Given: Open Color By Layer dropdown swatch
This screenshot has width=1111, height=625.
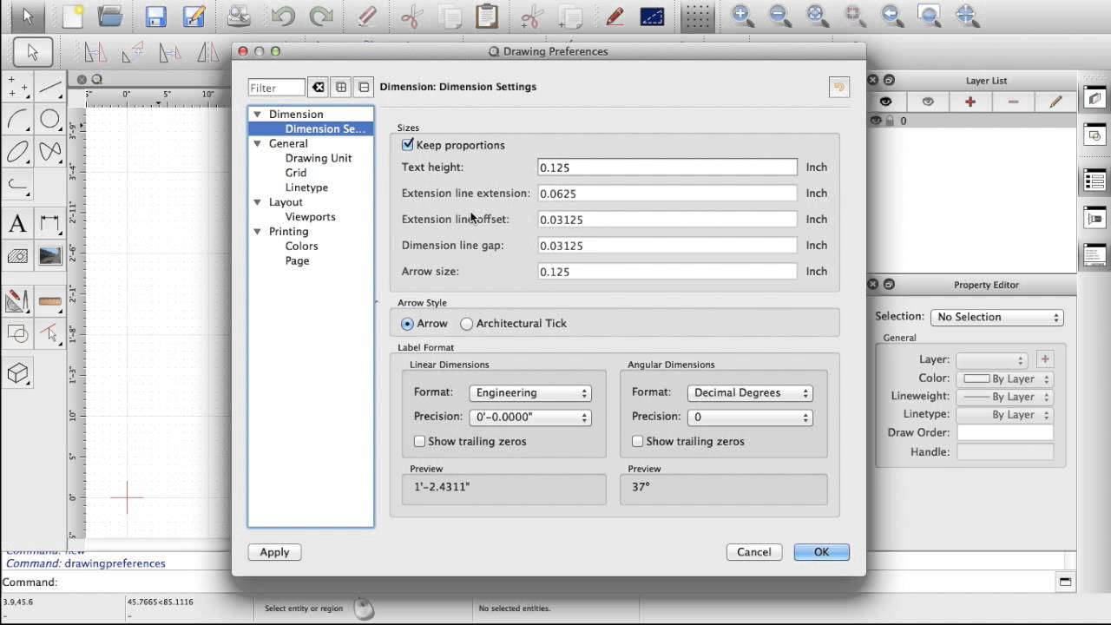Looking at the screenshot, I should [x=1005, y=379].
